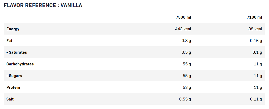
Task: Click the Energy row label
Action: coord(13,29)
